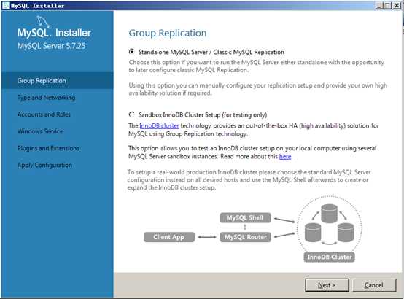The width and height of the screenshot is (404, 299).
Task: Open the InnoDB cluster hyperlink
Action: [159, 125]
